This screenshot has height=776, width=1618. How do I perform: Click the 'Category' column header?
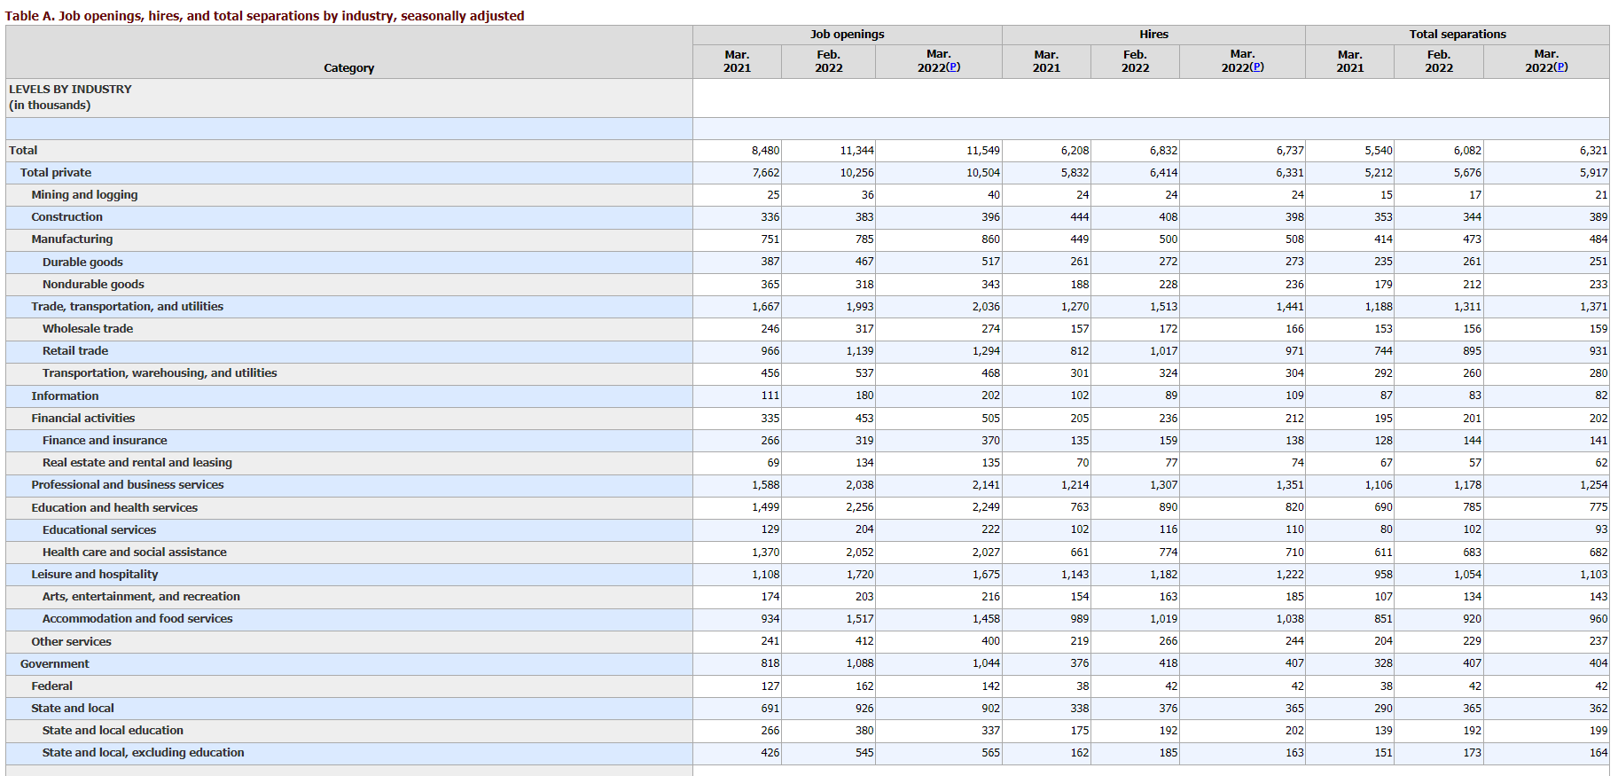pyautogui.click(x=349, y=68)
